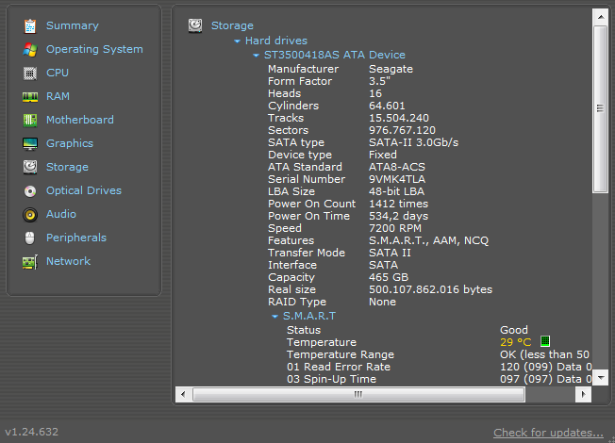Click the 976.767.120 sectors value
The width and height of the screenshot is (615, 443).
click(x=402, y=130)
